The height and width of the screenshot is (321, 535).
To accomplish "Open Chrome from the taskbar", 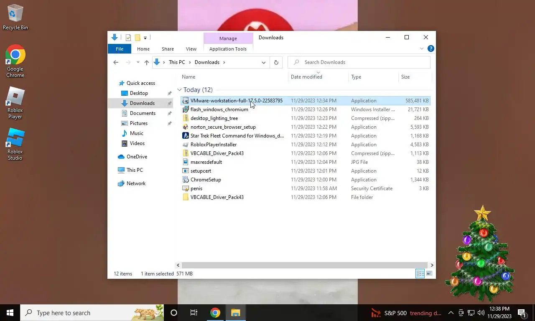I will pyautogui.click(x=215, y=313).
